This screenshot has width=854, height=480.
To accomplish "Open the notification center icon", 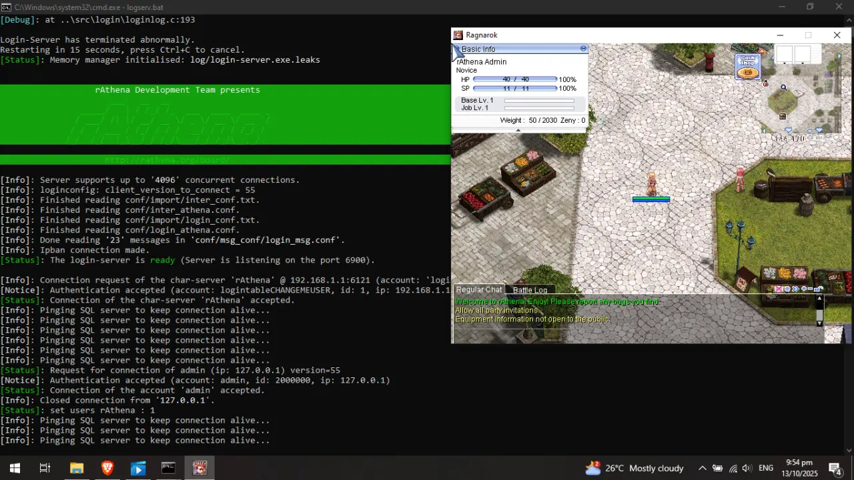I will (835, 468).
